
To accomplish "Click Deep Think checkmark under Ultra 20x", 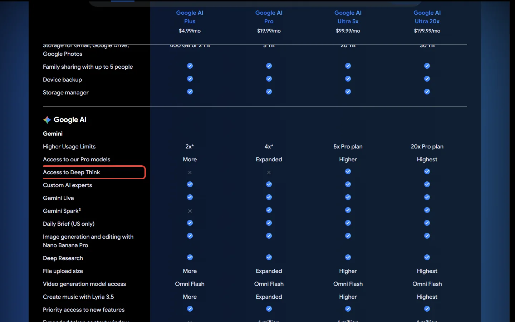I will [427, 171].
